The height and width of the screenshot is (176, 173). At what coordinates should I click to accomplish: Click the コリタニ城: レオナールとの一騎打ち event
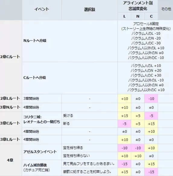tap(42, 119)
